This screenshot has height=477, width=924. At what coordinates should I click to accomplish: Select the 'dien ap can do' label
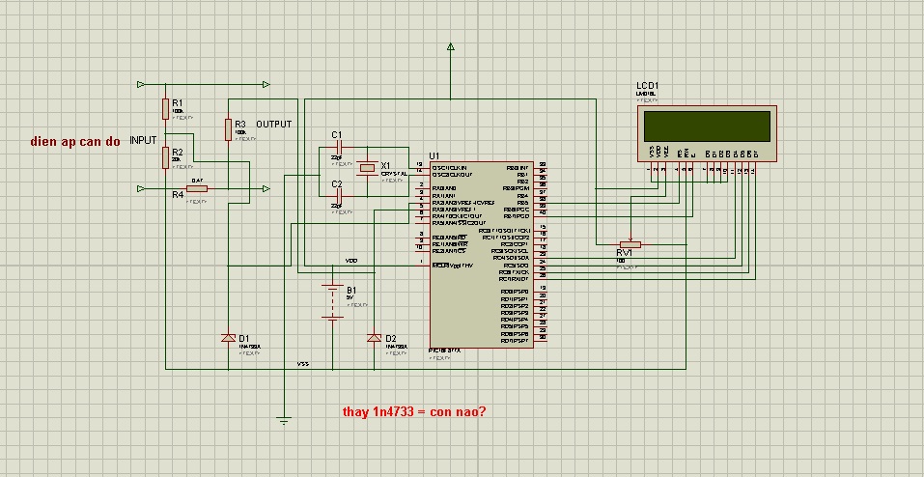coord(75,141)
